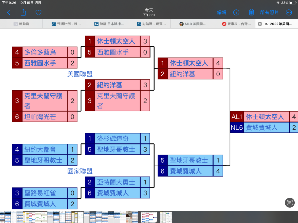The height and width of the screenshot is (223, 298).
Task: Click the Wi-Fi icon in the status bar
Action: (278, 3)
